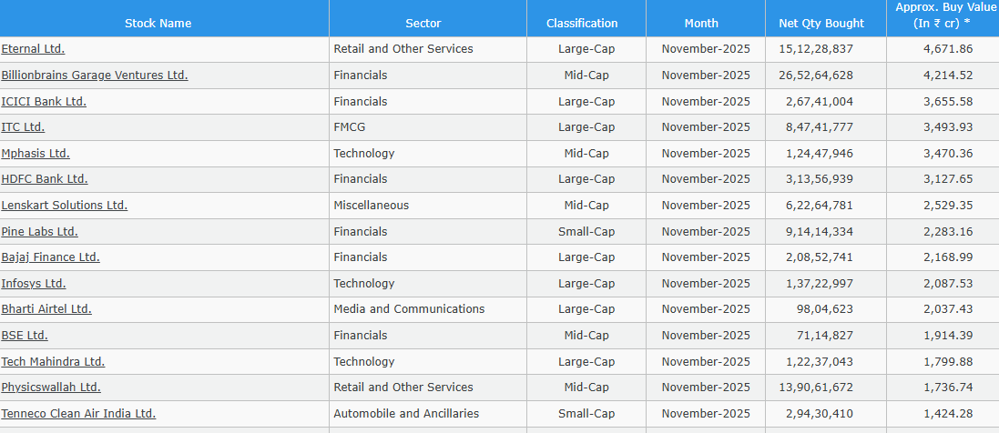The height and width of the screenshot is (433, 999).
Task: Open Tenneco Clean Air India Ltd. link
Action: (x=78, y=414)
